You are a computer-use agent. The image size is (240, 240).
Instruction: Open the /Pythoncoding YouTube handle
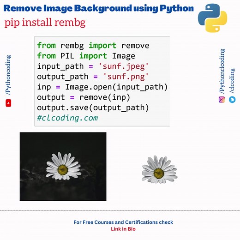point(8,75)
